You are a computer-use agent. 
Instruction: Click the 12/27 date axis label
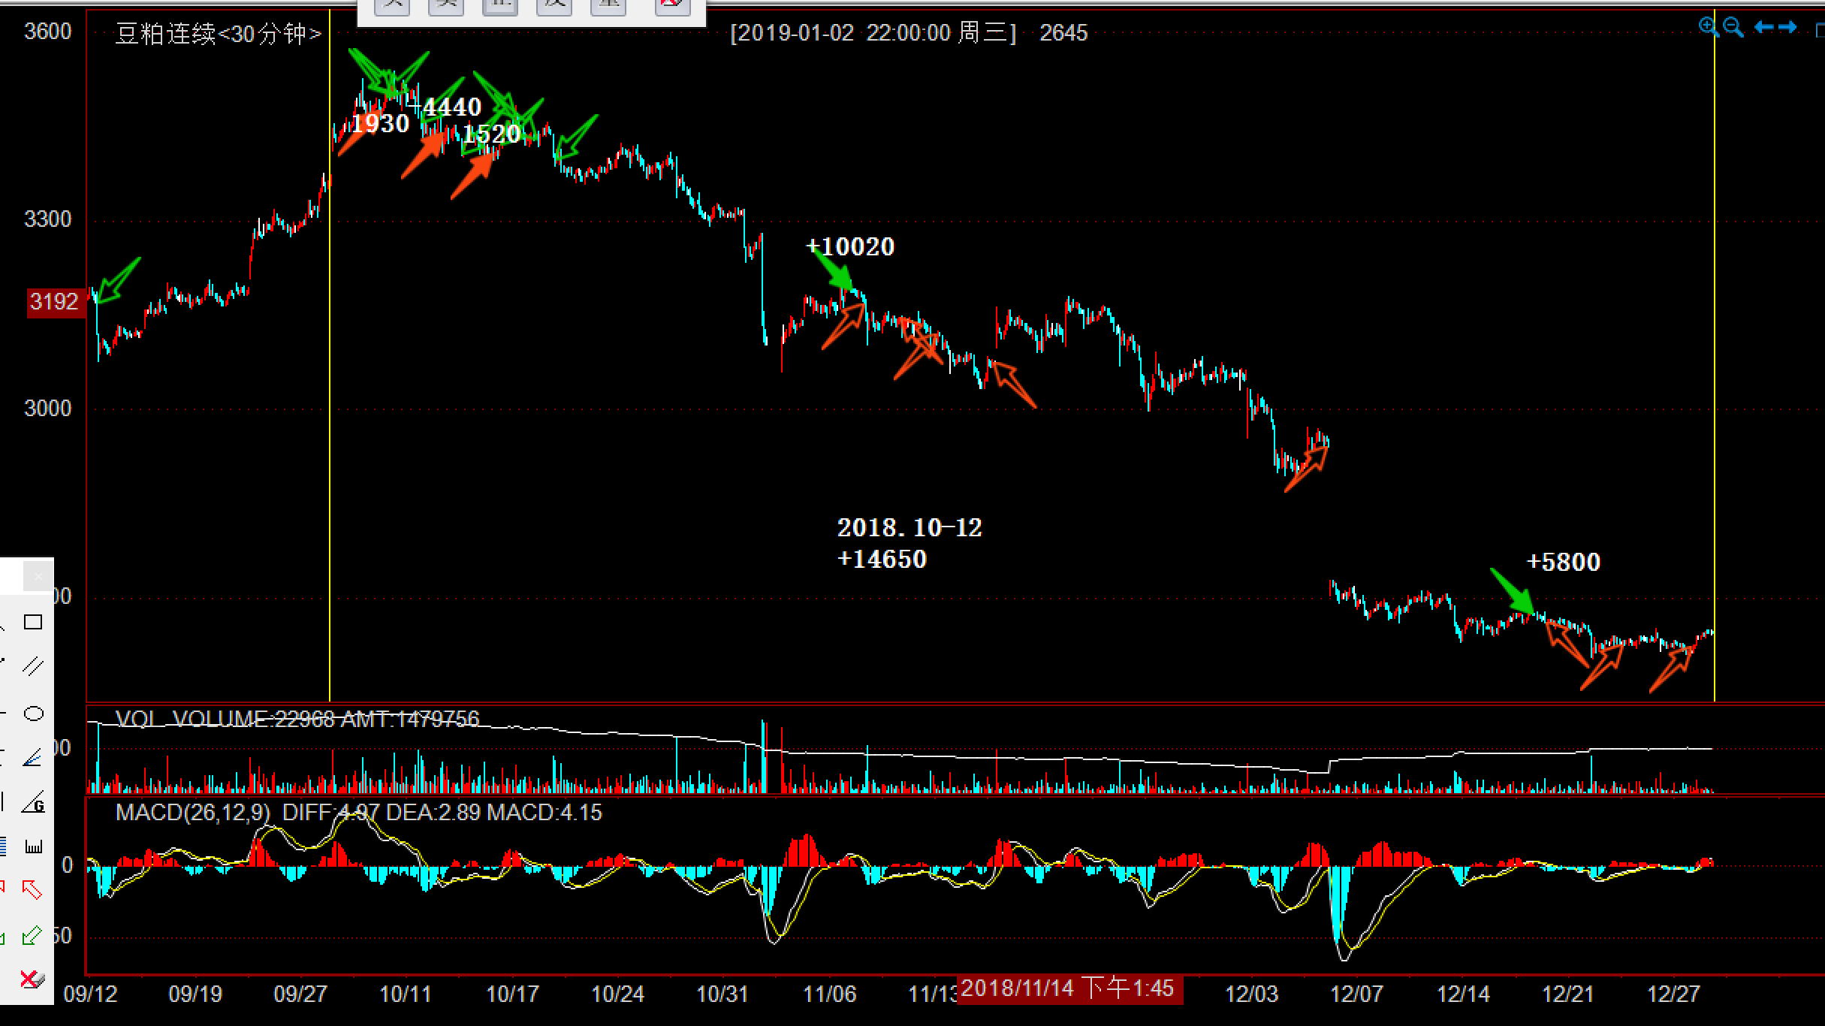1673,994
